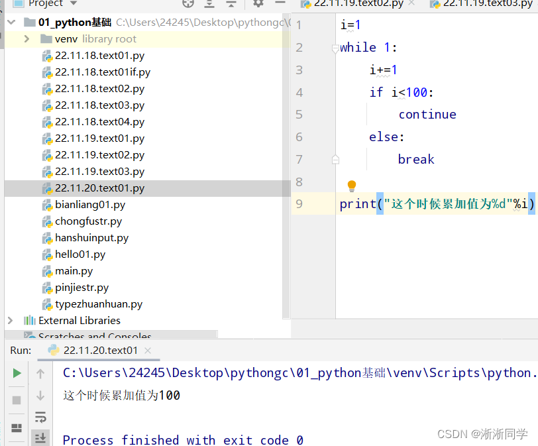Viewport: 538px width, 446px height.
Task: Open hello01.py file
Action: (x=80, y=254)
